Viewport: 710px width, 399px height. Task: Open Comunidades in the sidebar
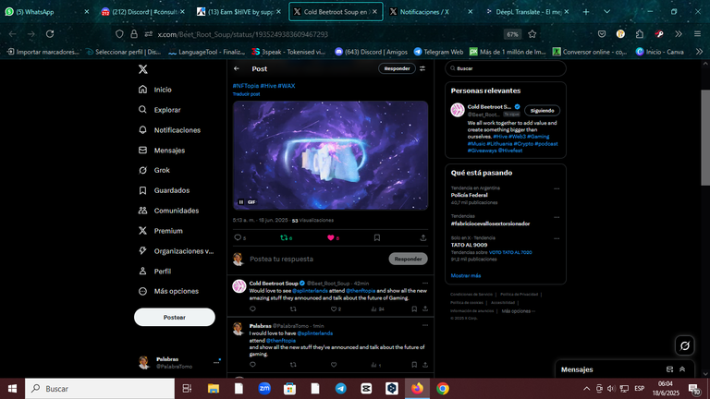[x=168, y=211]
